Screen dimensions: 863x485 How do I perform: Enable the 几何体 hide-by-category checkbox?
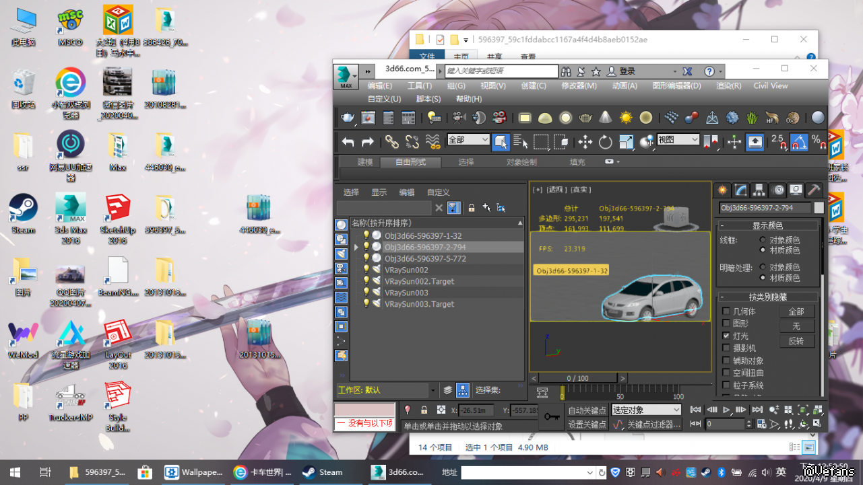tap(726, 311)
